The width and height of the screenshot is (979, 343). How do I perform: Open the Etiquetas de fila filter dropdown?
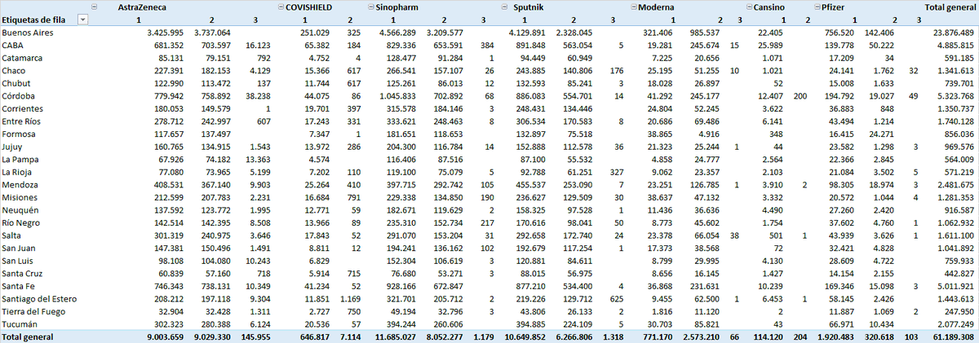(83, 19)
